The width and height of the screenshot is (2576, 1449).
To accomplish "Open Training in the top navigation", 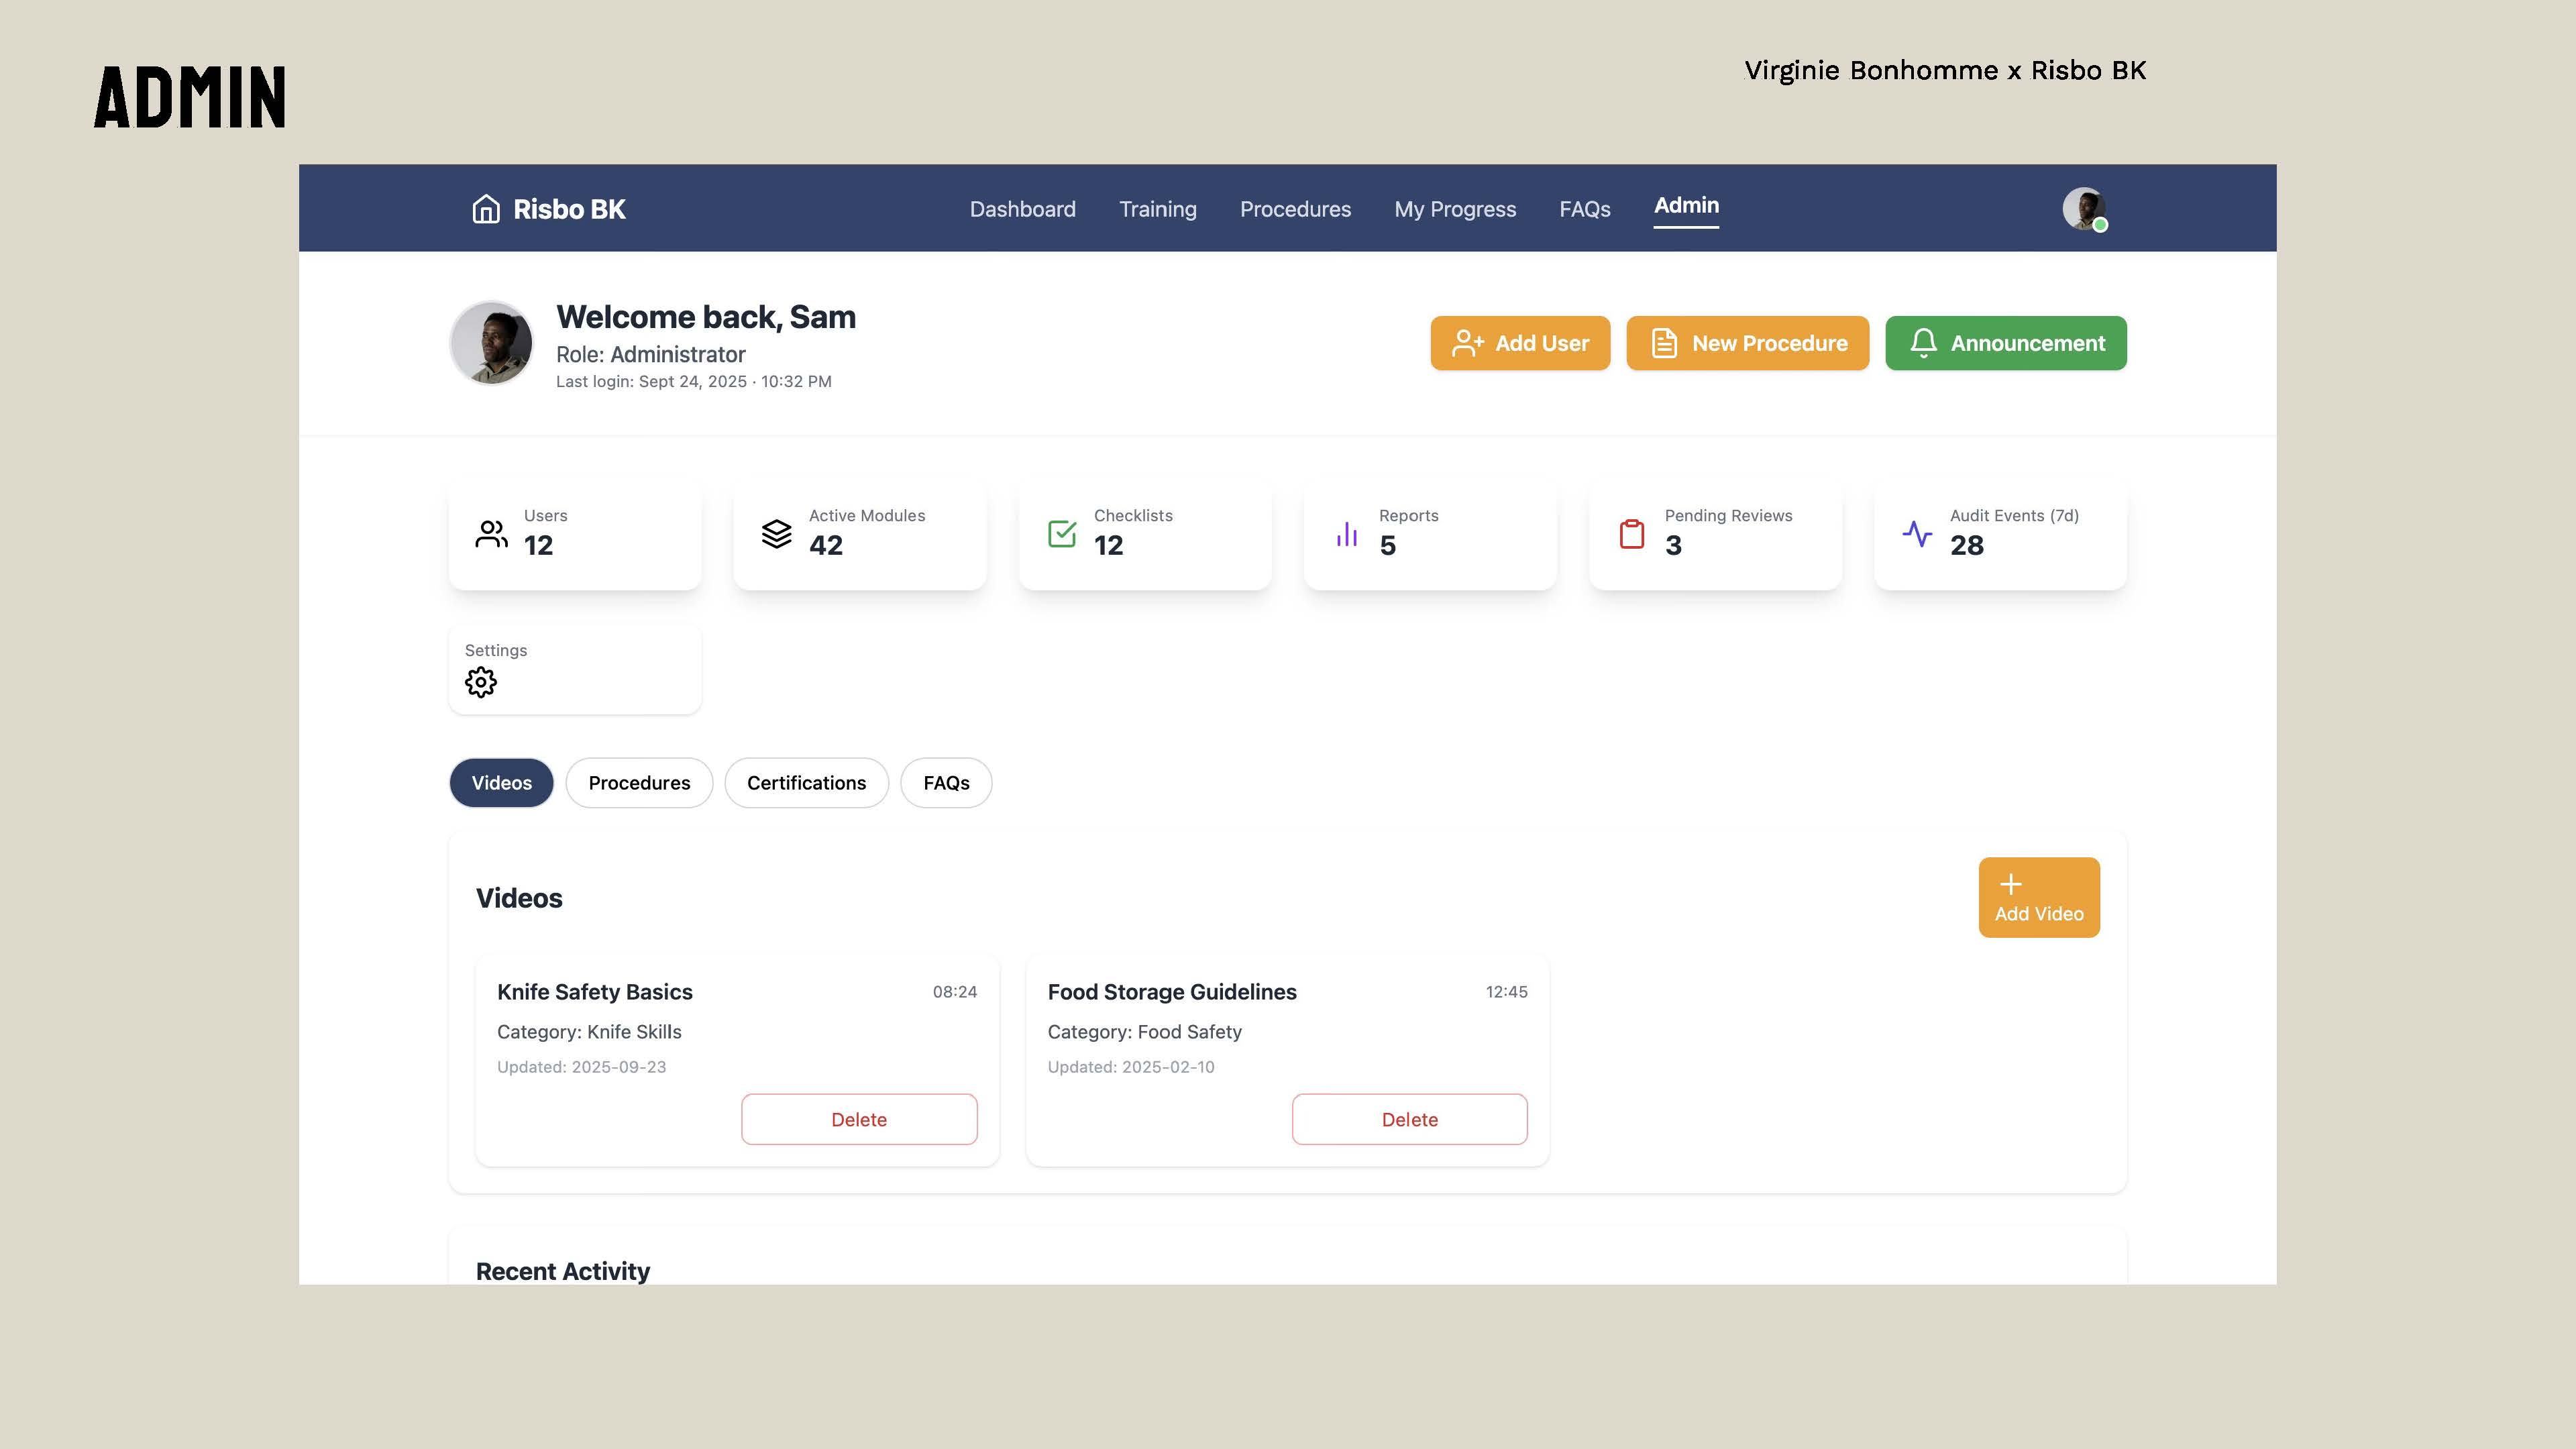I will coord(1157,209).
